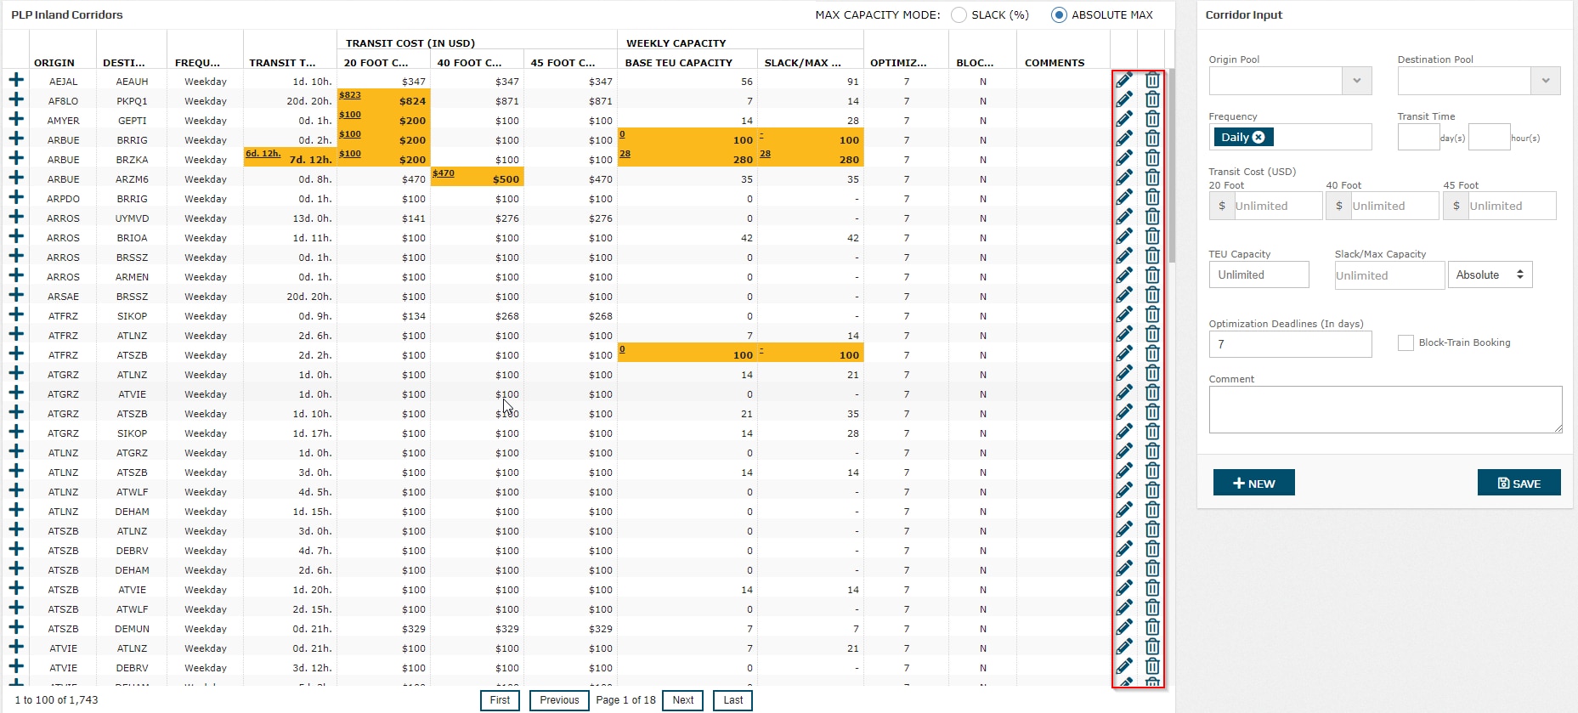
Task: Open the Destination Pool dropdown
Action: pyautogui.click(x=1545, y=81)
